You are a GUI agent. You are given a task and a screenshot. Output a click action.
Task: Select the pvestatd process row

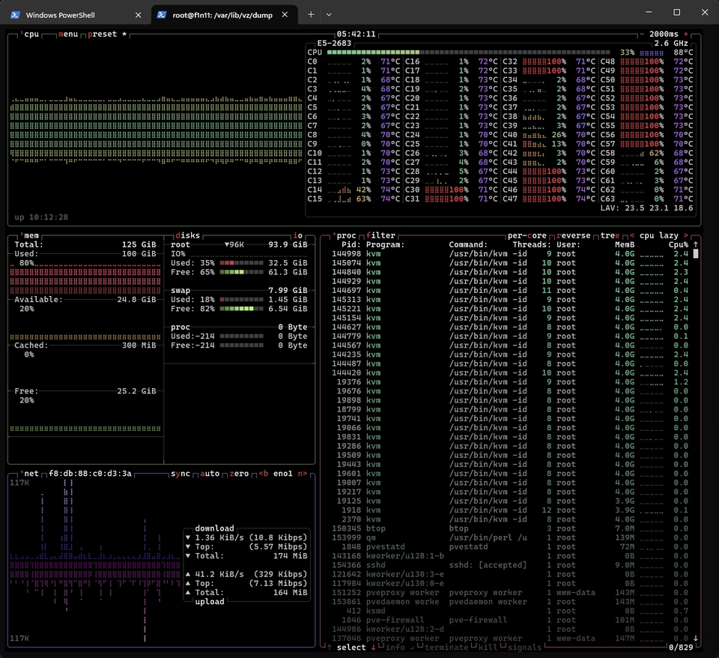[x=510, y=547]
